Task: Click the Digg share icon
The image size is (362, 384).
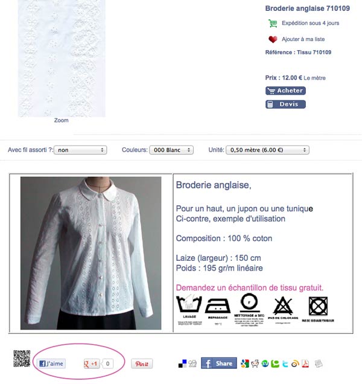Action: [192, 363]
